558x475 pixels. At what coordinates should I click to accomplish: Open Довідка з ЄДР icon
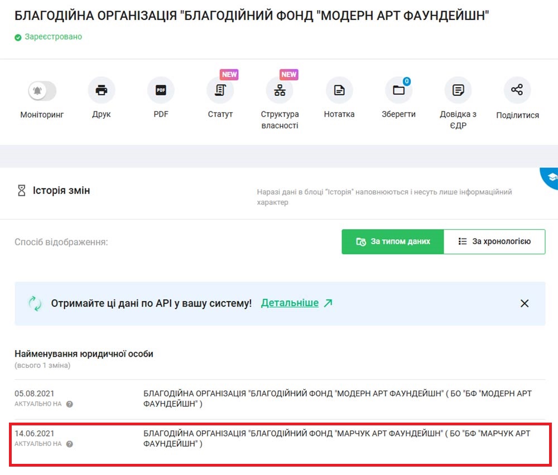458,90
